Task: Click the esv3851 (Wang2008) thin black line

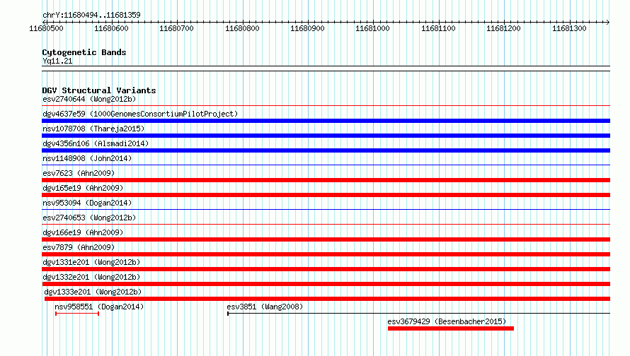Action: [418, 314]
